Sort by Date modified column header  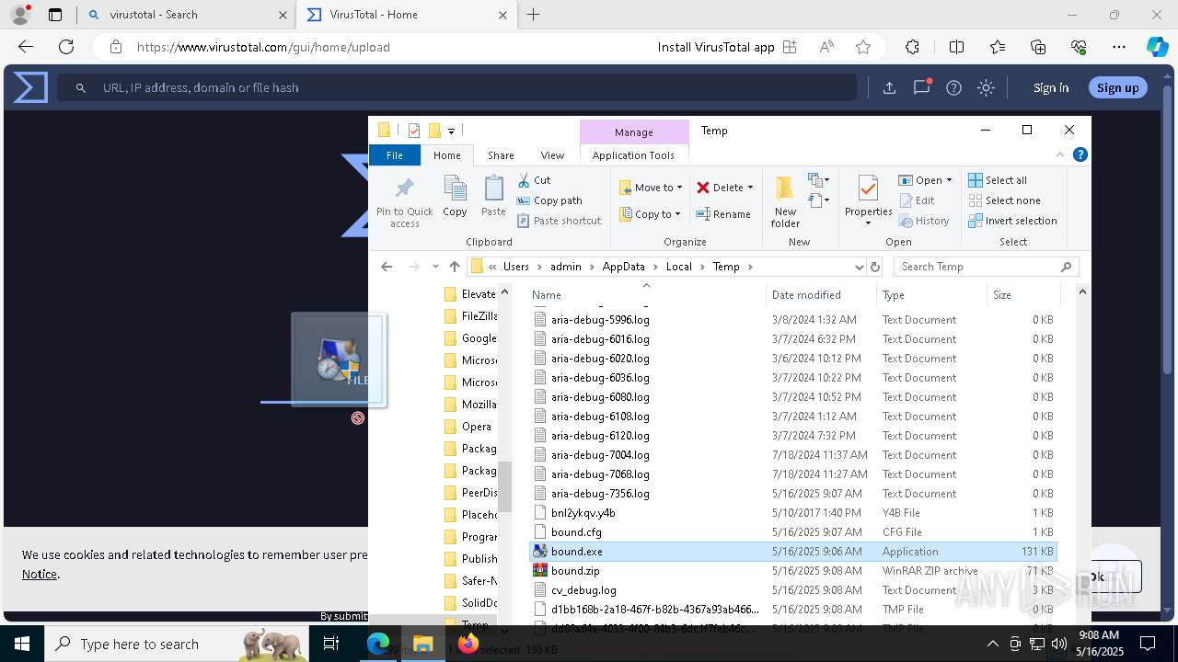821,295
